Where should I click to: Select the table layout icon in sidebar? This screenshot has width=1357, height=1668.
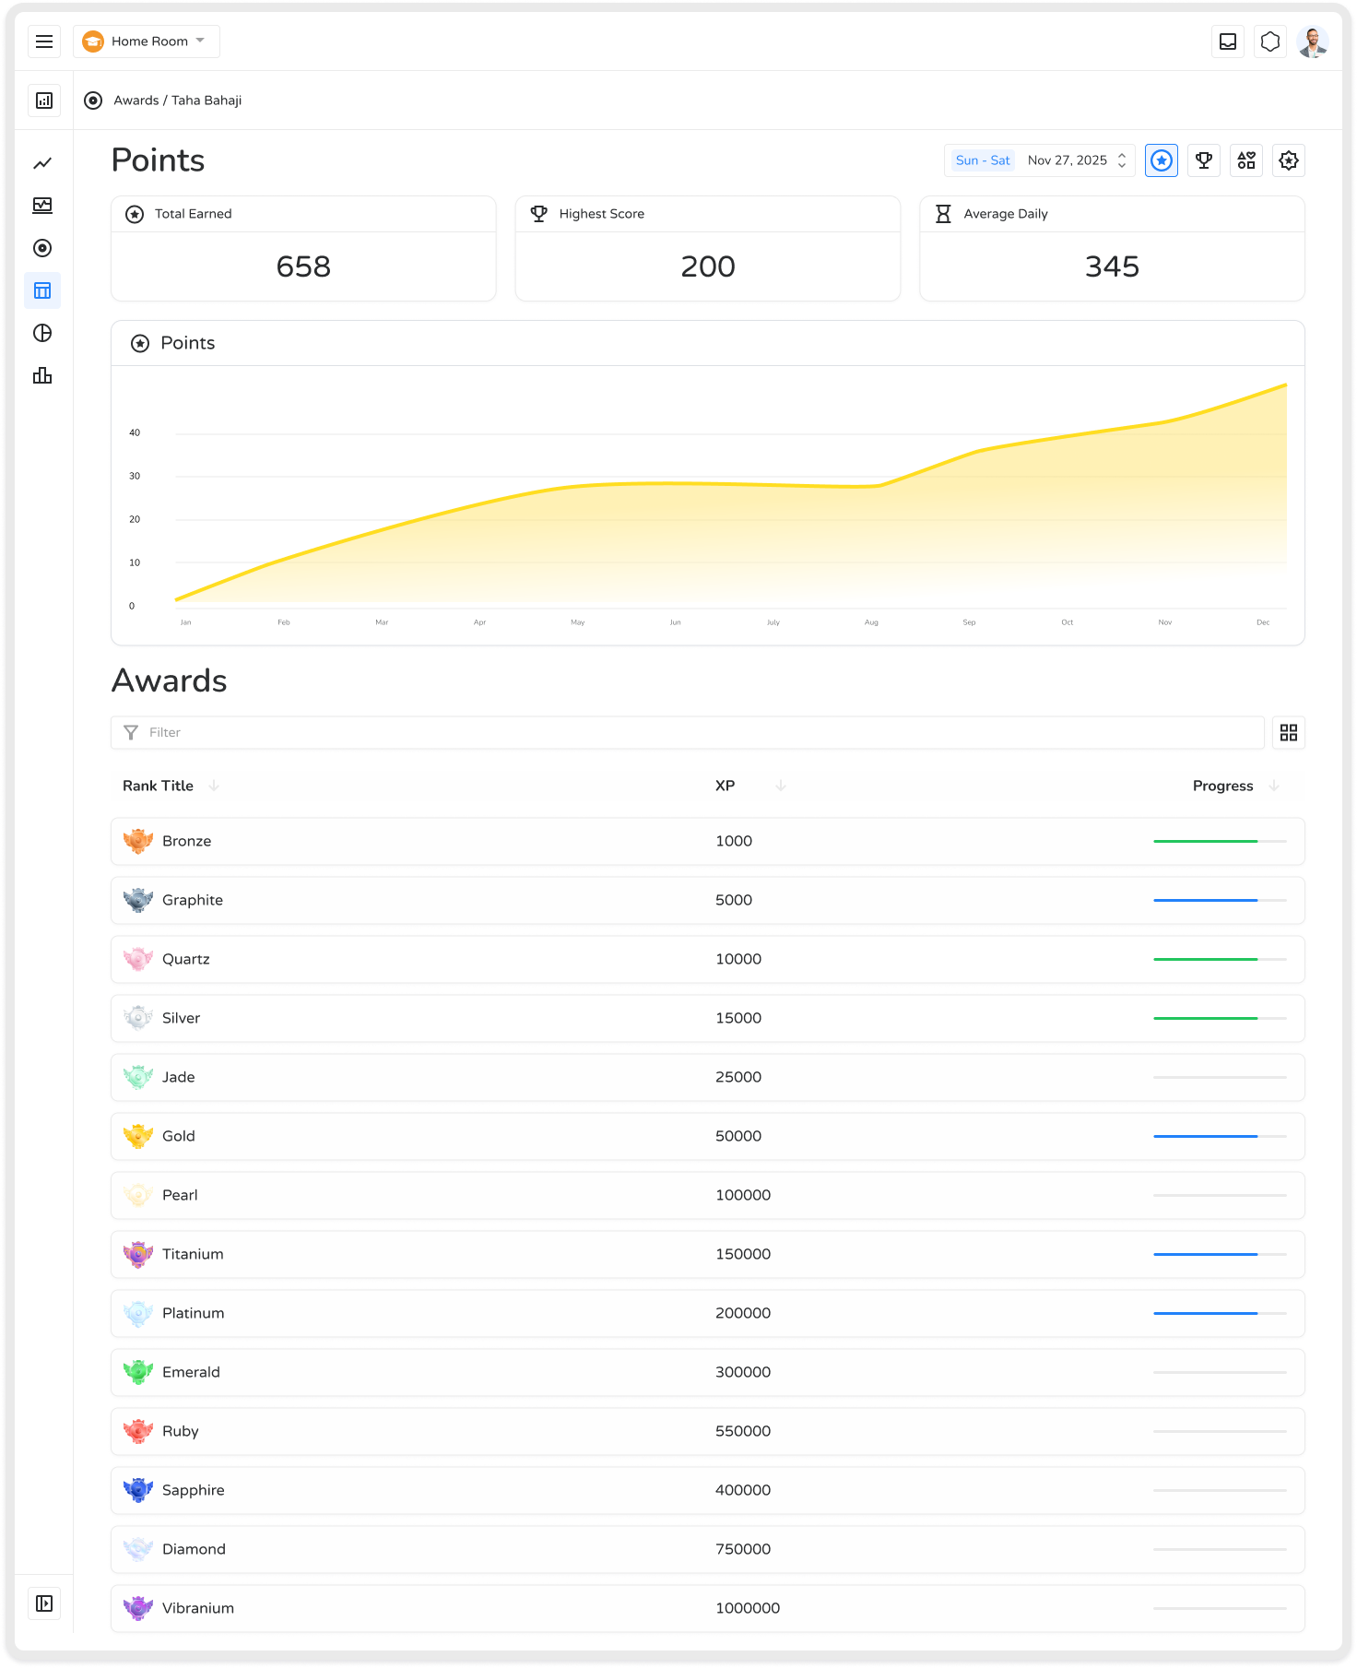tap(42, 290)
